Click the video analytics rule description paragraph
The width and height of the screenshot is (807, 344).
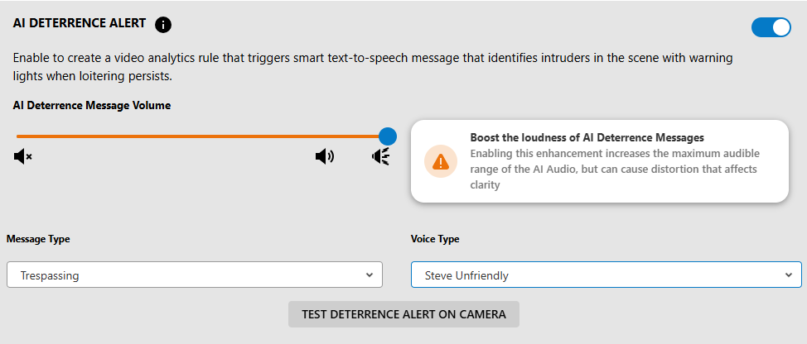click(x=373, y=67)
